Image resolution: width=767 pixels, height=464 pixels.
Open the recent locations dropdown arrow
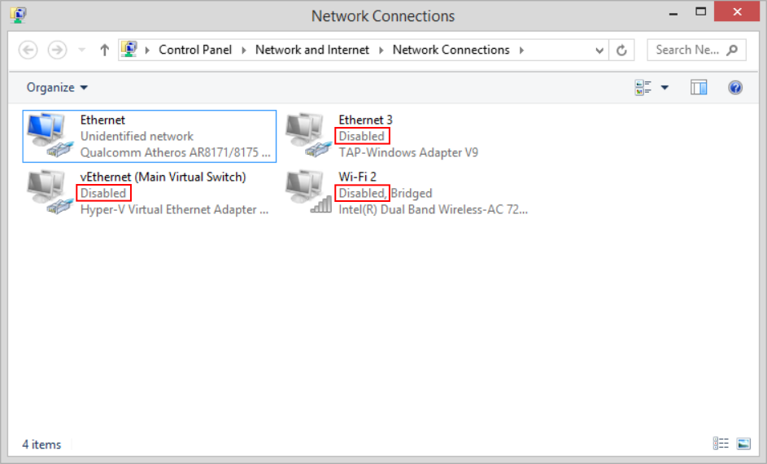pos(81,50)
